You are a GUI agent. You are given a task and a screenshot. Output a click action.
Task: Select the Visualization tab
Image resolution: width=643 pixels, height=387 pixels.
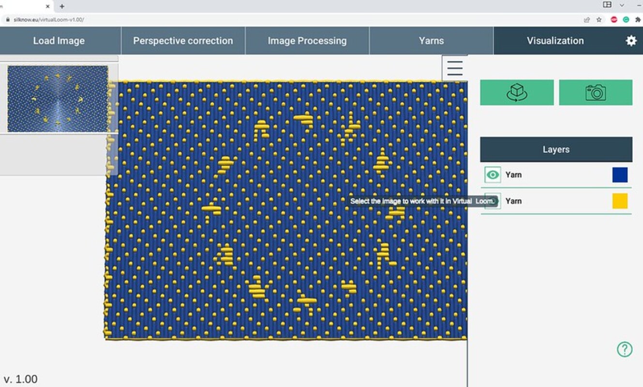tap(555, 41)
